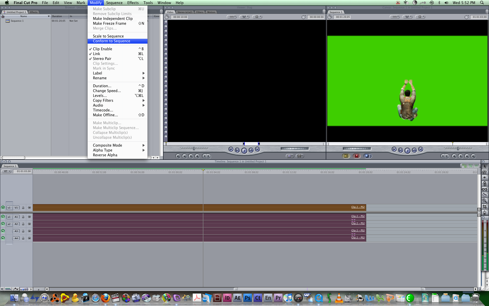
Task: Select the Pen tool in tool palette
Action: click(484, 212)
